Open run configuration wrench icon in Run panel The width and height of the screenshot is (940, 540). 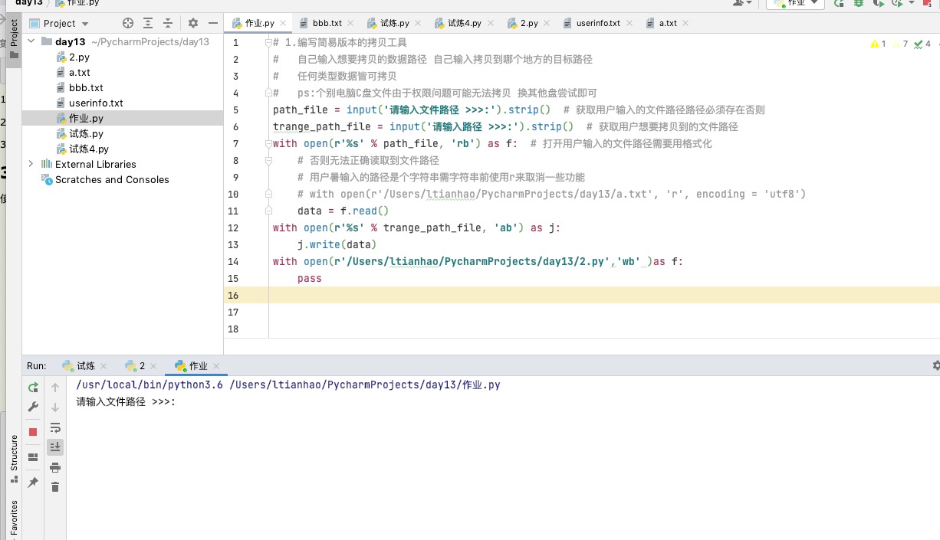(33, 407)
